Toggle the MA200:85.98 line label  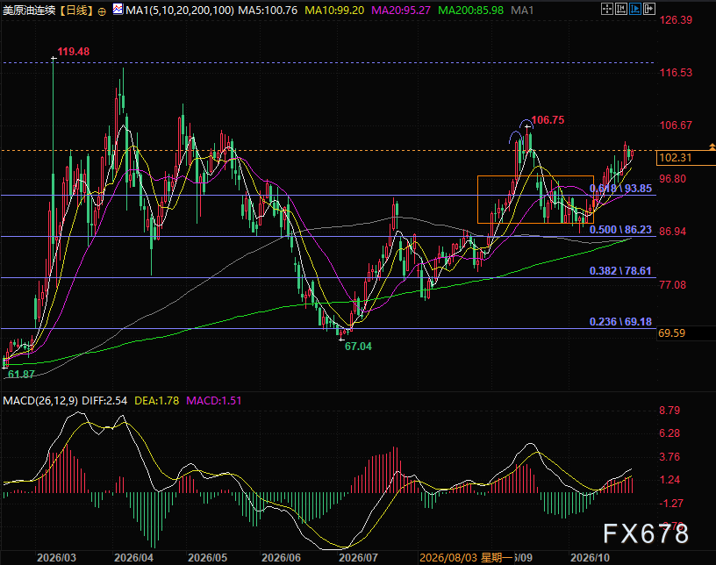471,10
